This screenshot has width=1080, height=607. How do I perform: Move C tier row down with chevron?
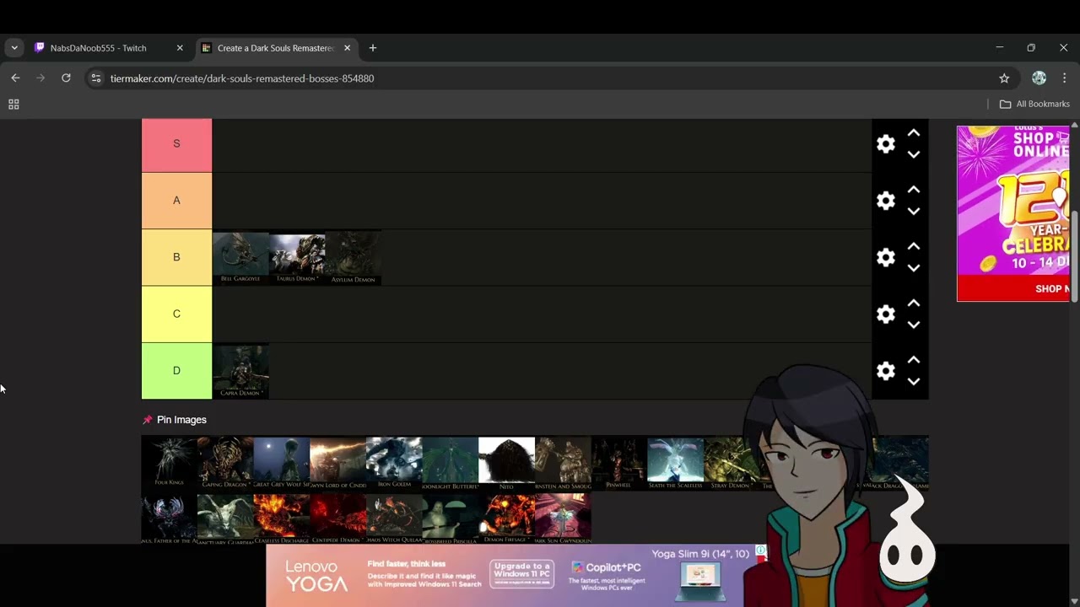[x=914, y=325]
